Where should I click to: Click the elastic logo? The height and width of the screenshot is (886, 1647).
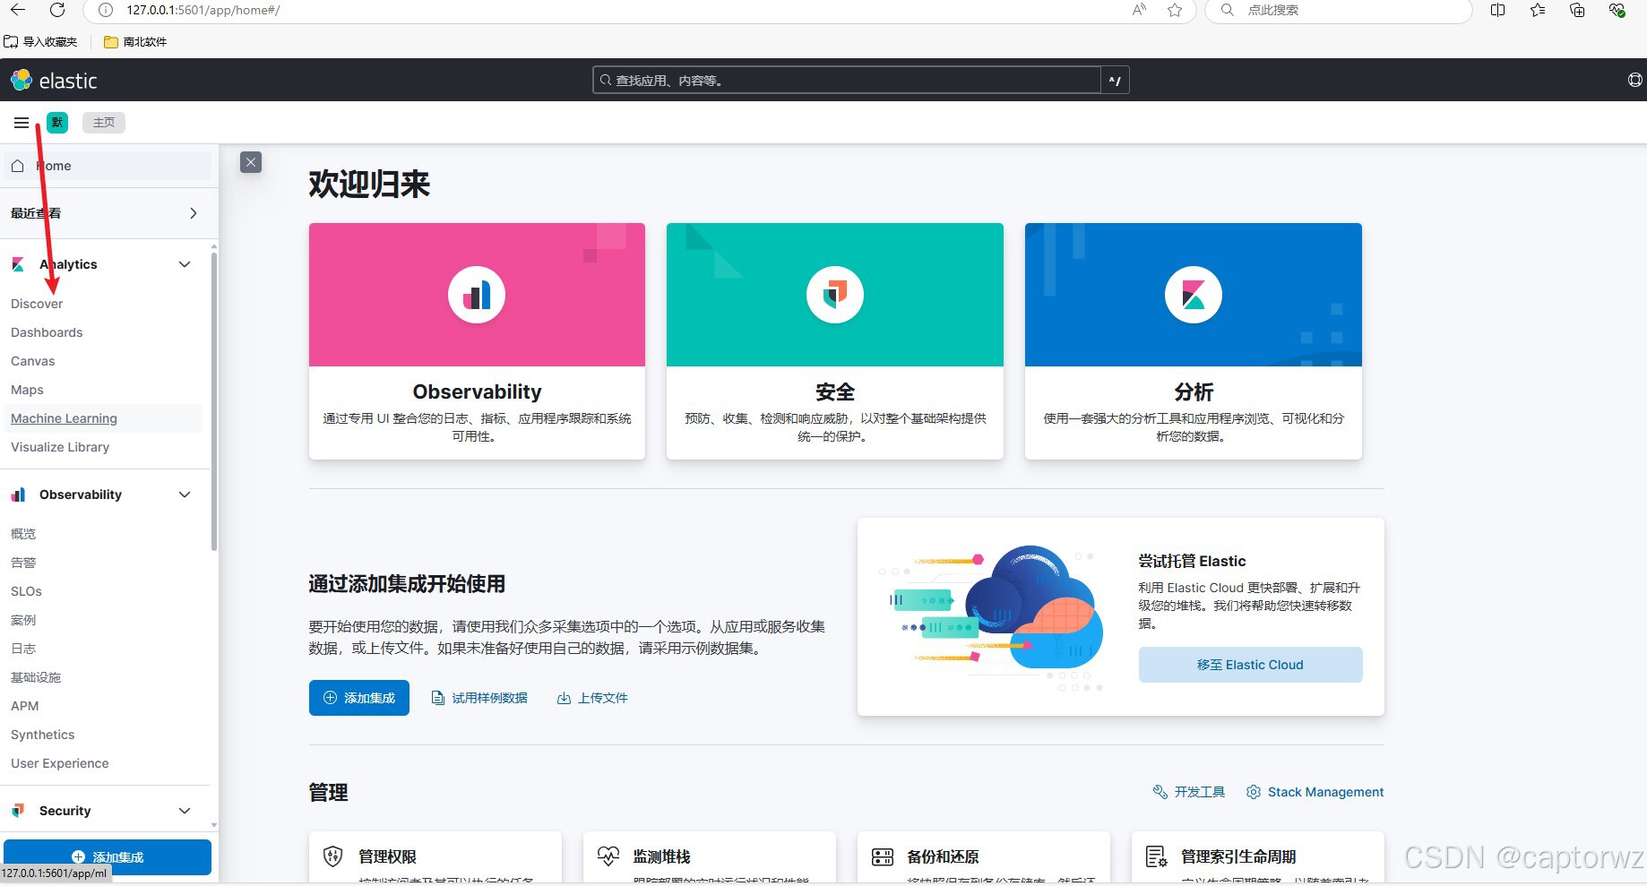coord(54,81)
